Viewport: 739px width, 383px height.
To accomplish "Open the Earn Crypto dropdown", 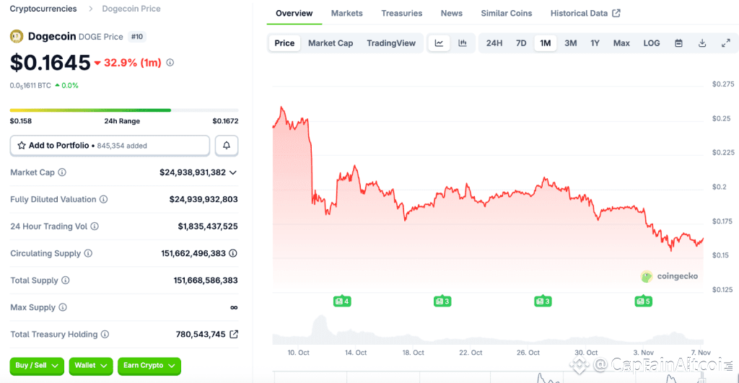I will [x=149, y=366].
